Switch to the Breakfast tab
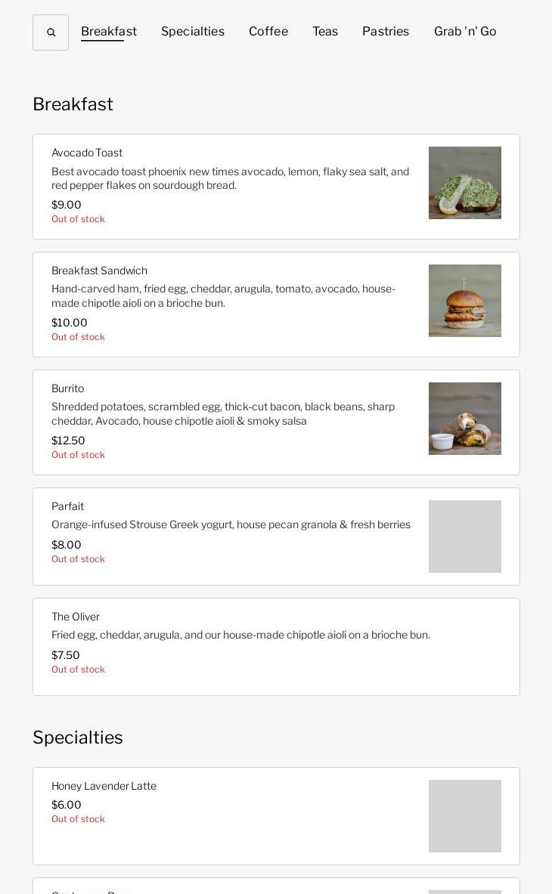552x894 pixels. (x=109, y=32)
